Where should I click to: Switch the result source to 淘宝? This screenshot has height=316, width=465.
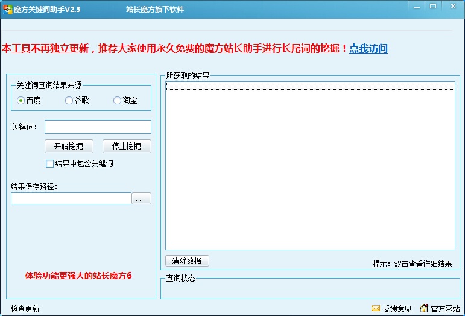pyautogui.click(x=117, y=101)
